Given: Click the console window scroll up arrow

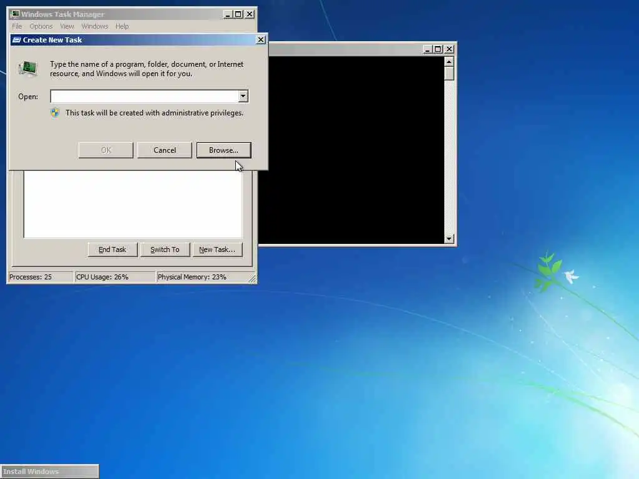Looking at the screenshot, I should 449,62.
